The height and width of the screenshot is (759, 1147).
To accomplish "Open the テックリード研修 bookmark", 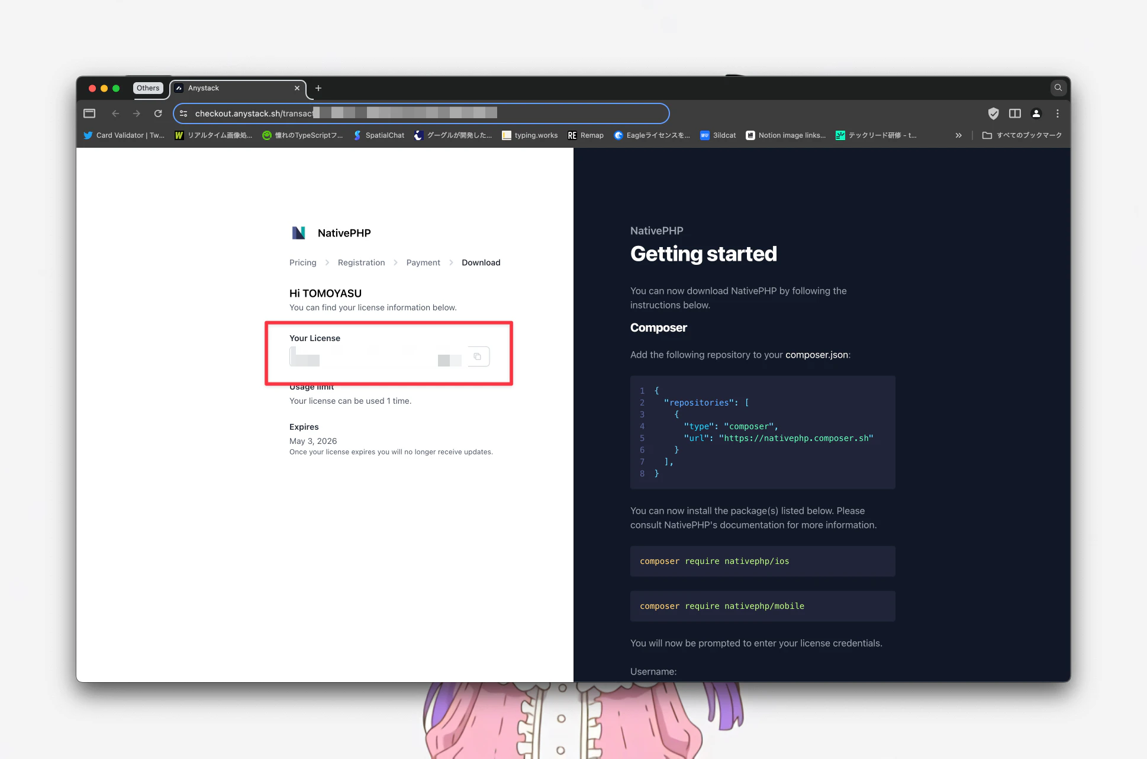I will coord(876,135).
